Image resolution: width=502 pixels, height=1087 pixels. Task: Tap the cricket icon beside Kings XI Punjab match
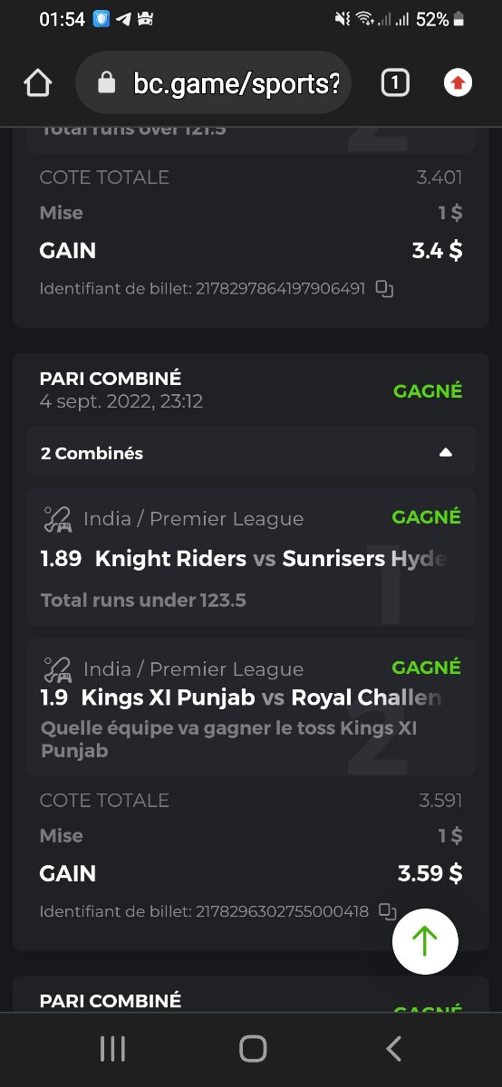click(57, 669)
